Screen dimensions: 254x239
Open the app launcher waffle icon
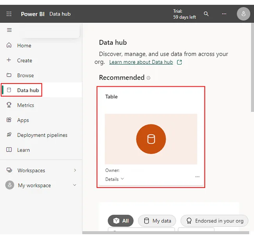pyautogui.click(x=9, y=14)
